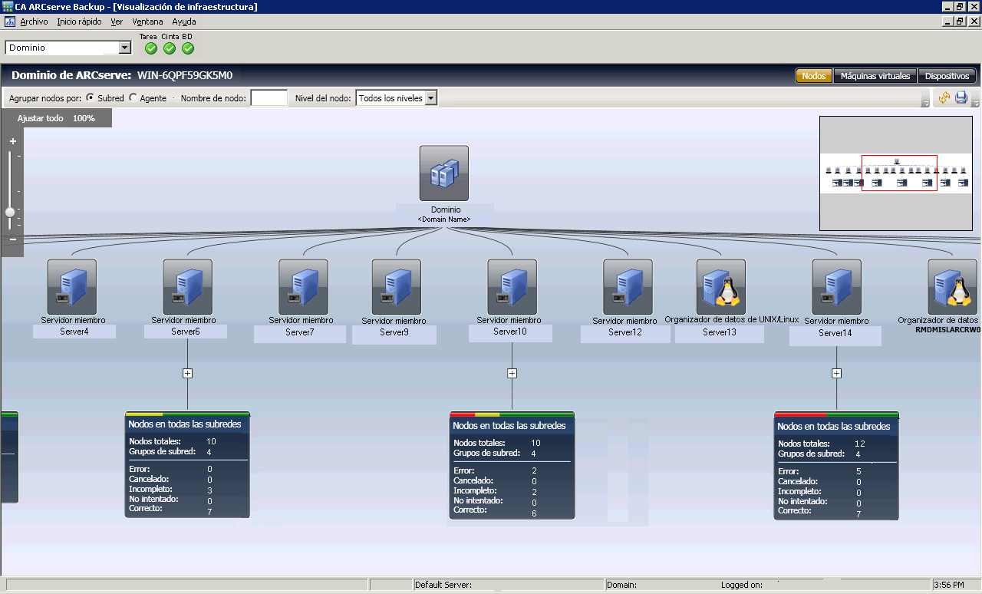This screenshot has height=594, width=982.
Task: Click the Server14 subnet summary card header
Action: (x=837, y=425)
